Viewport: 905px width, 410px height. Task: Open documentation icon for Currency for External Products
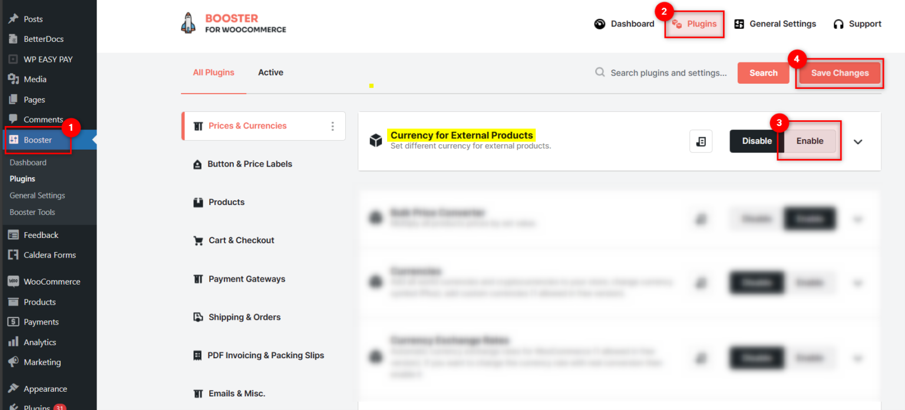pos(701,141)
